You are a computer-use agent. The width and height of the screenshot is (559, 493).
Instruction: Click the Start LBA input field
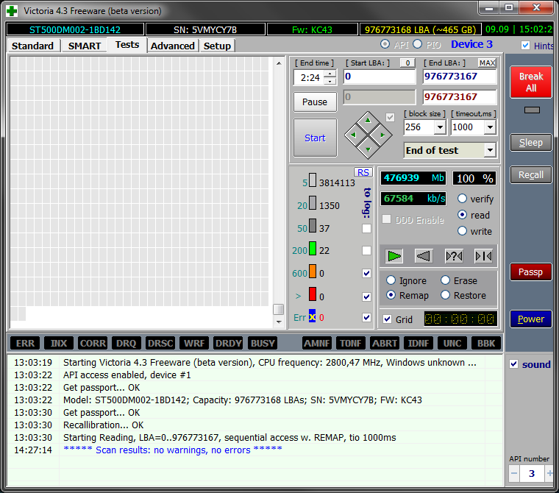tap(380, 77)
